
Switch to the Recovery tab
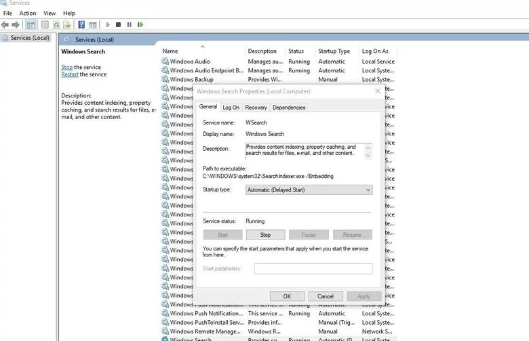pos(256,108)
